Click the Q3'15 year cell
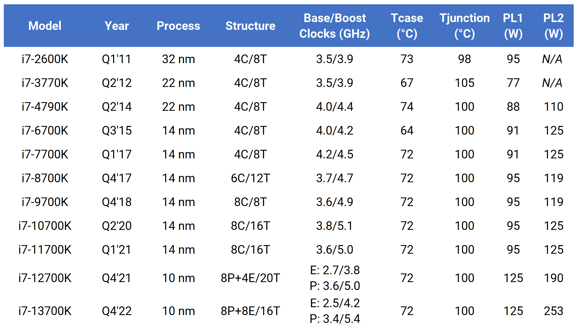Viewport: 578px width, 331px height. 117,131
